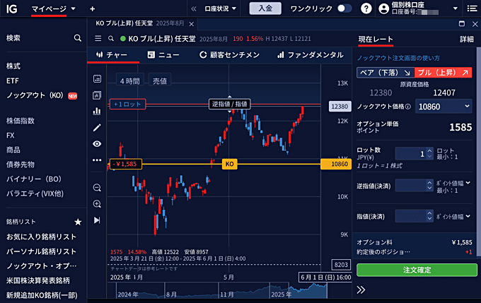
Task: Switch to the ニュース tab
Action: pos(163,55)
